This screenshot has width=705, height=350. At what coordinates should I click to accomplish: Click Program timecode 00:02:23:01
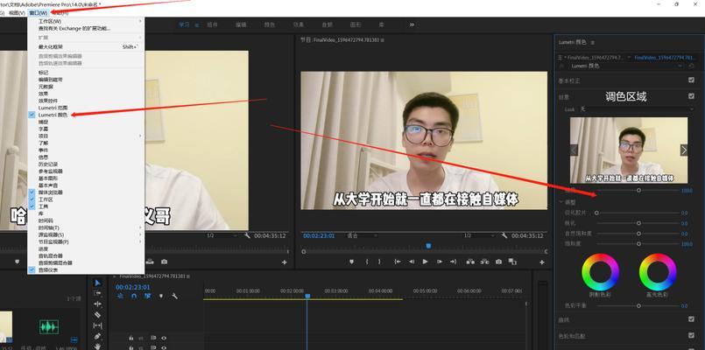click(319, 235)
